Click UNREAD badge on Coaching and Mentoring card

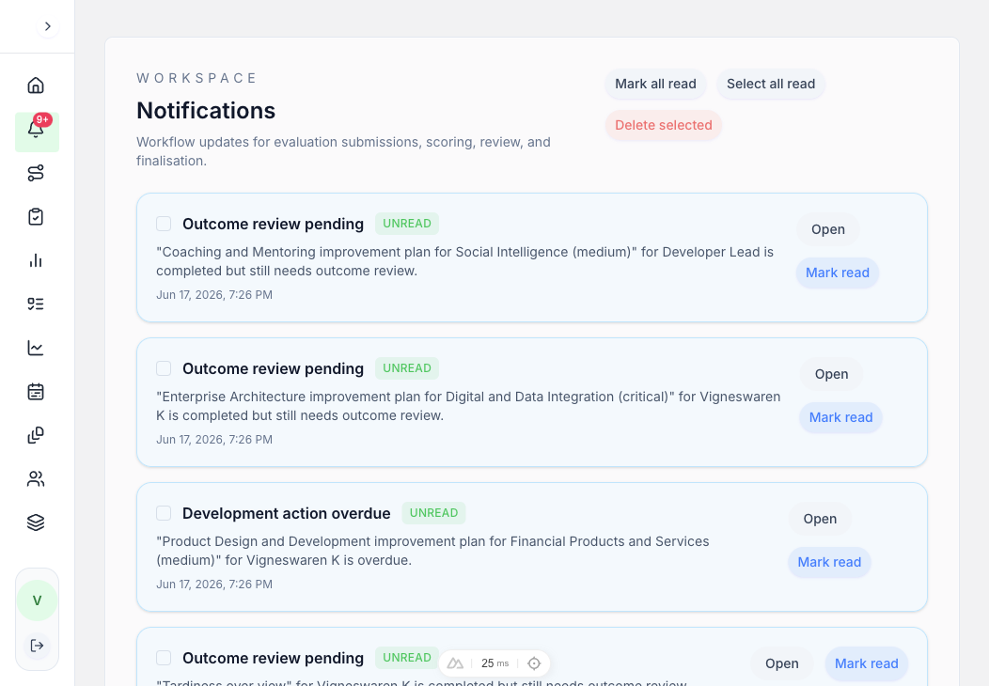pos(407,224)
